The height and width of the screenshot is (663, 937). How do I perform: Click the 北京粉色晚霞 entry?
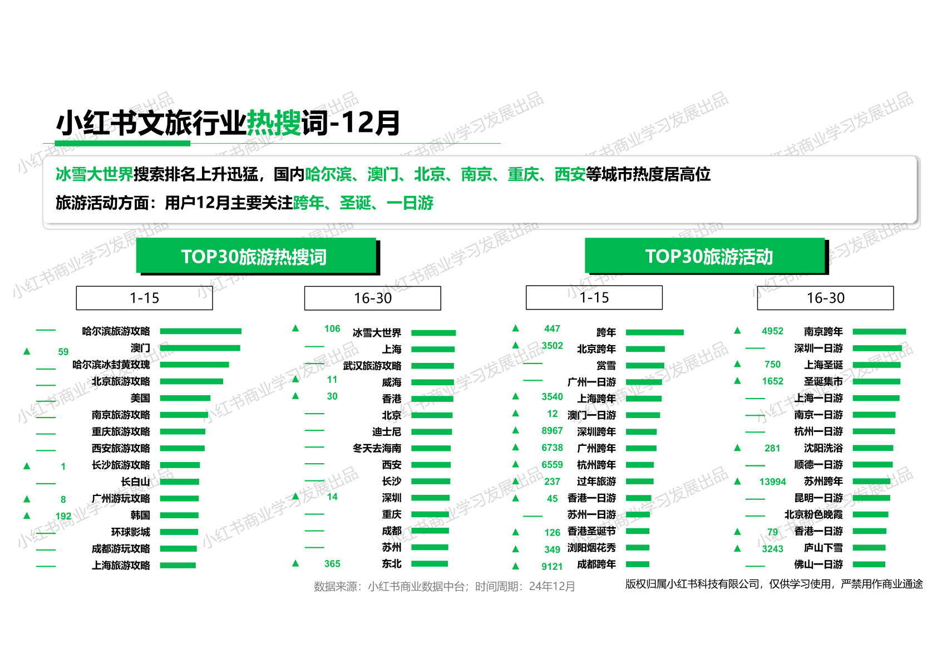click(813, 515)
